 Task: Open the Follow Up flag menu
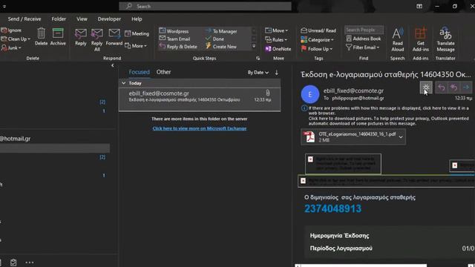pyautogui.click(x=316, y=49)
